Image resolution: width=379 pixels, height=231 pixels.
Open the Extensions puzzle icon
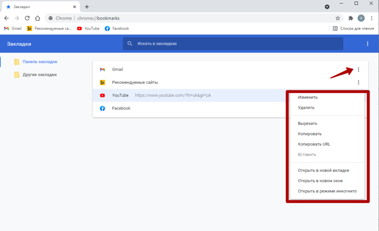point(351,18)
